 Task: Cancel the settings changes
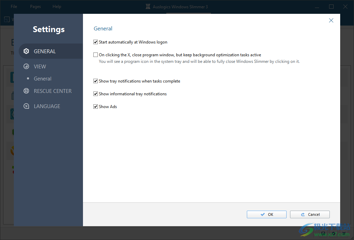click(x=310, y=214)
